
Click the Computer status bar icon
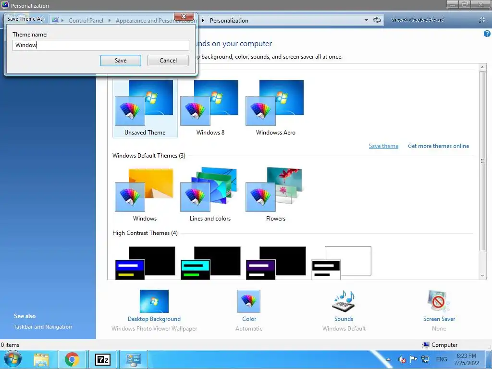point(426,345)
